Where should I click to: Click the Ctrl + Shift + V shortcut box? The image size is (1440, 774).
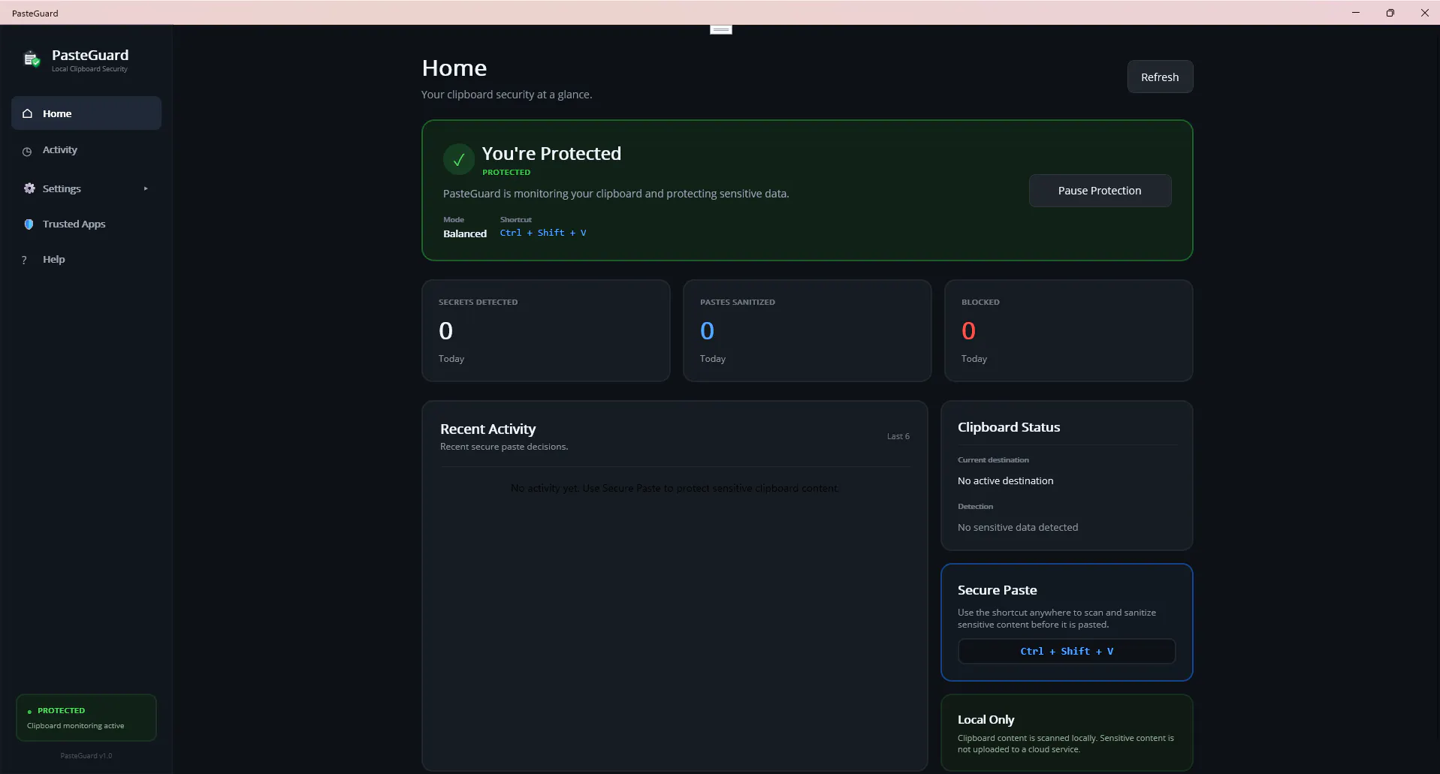[1067, 651]
